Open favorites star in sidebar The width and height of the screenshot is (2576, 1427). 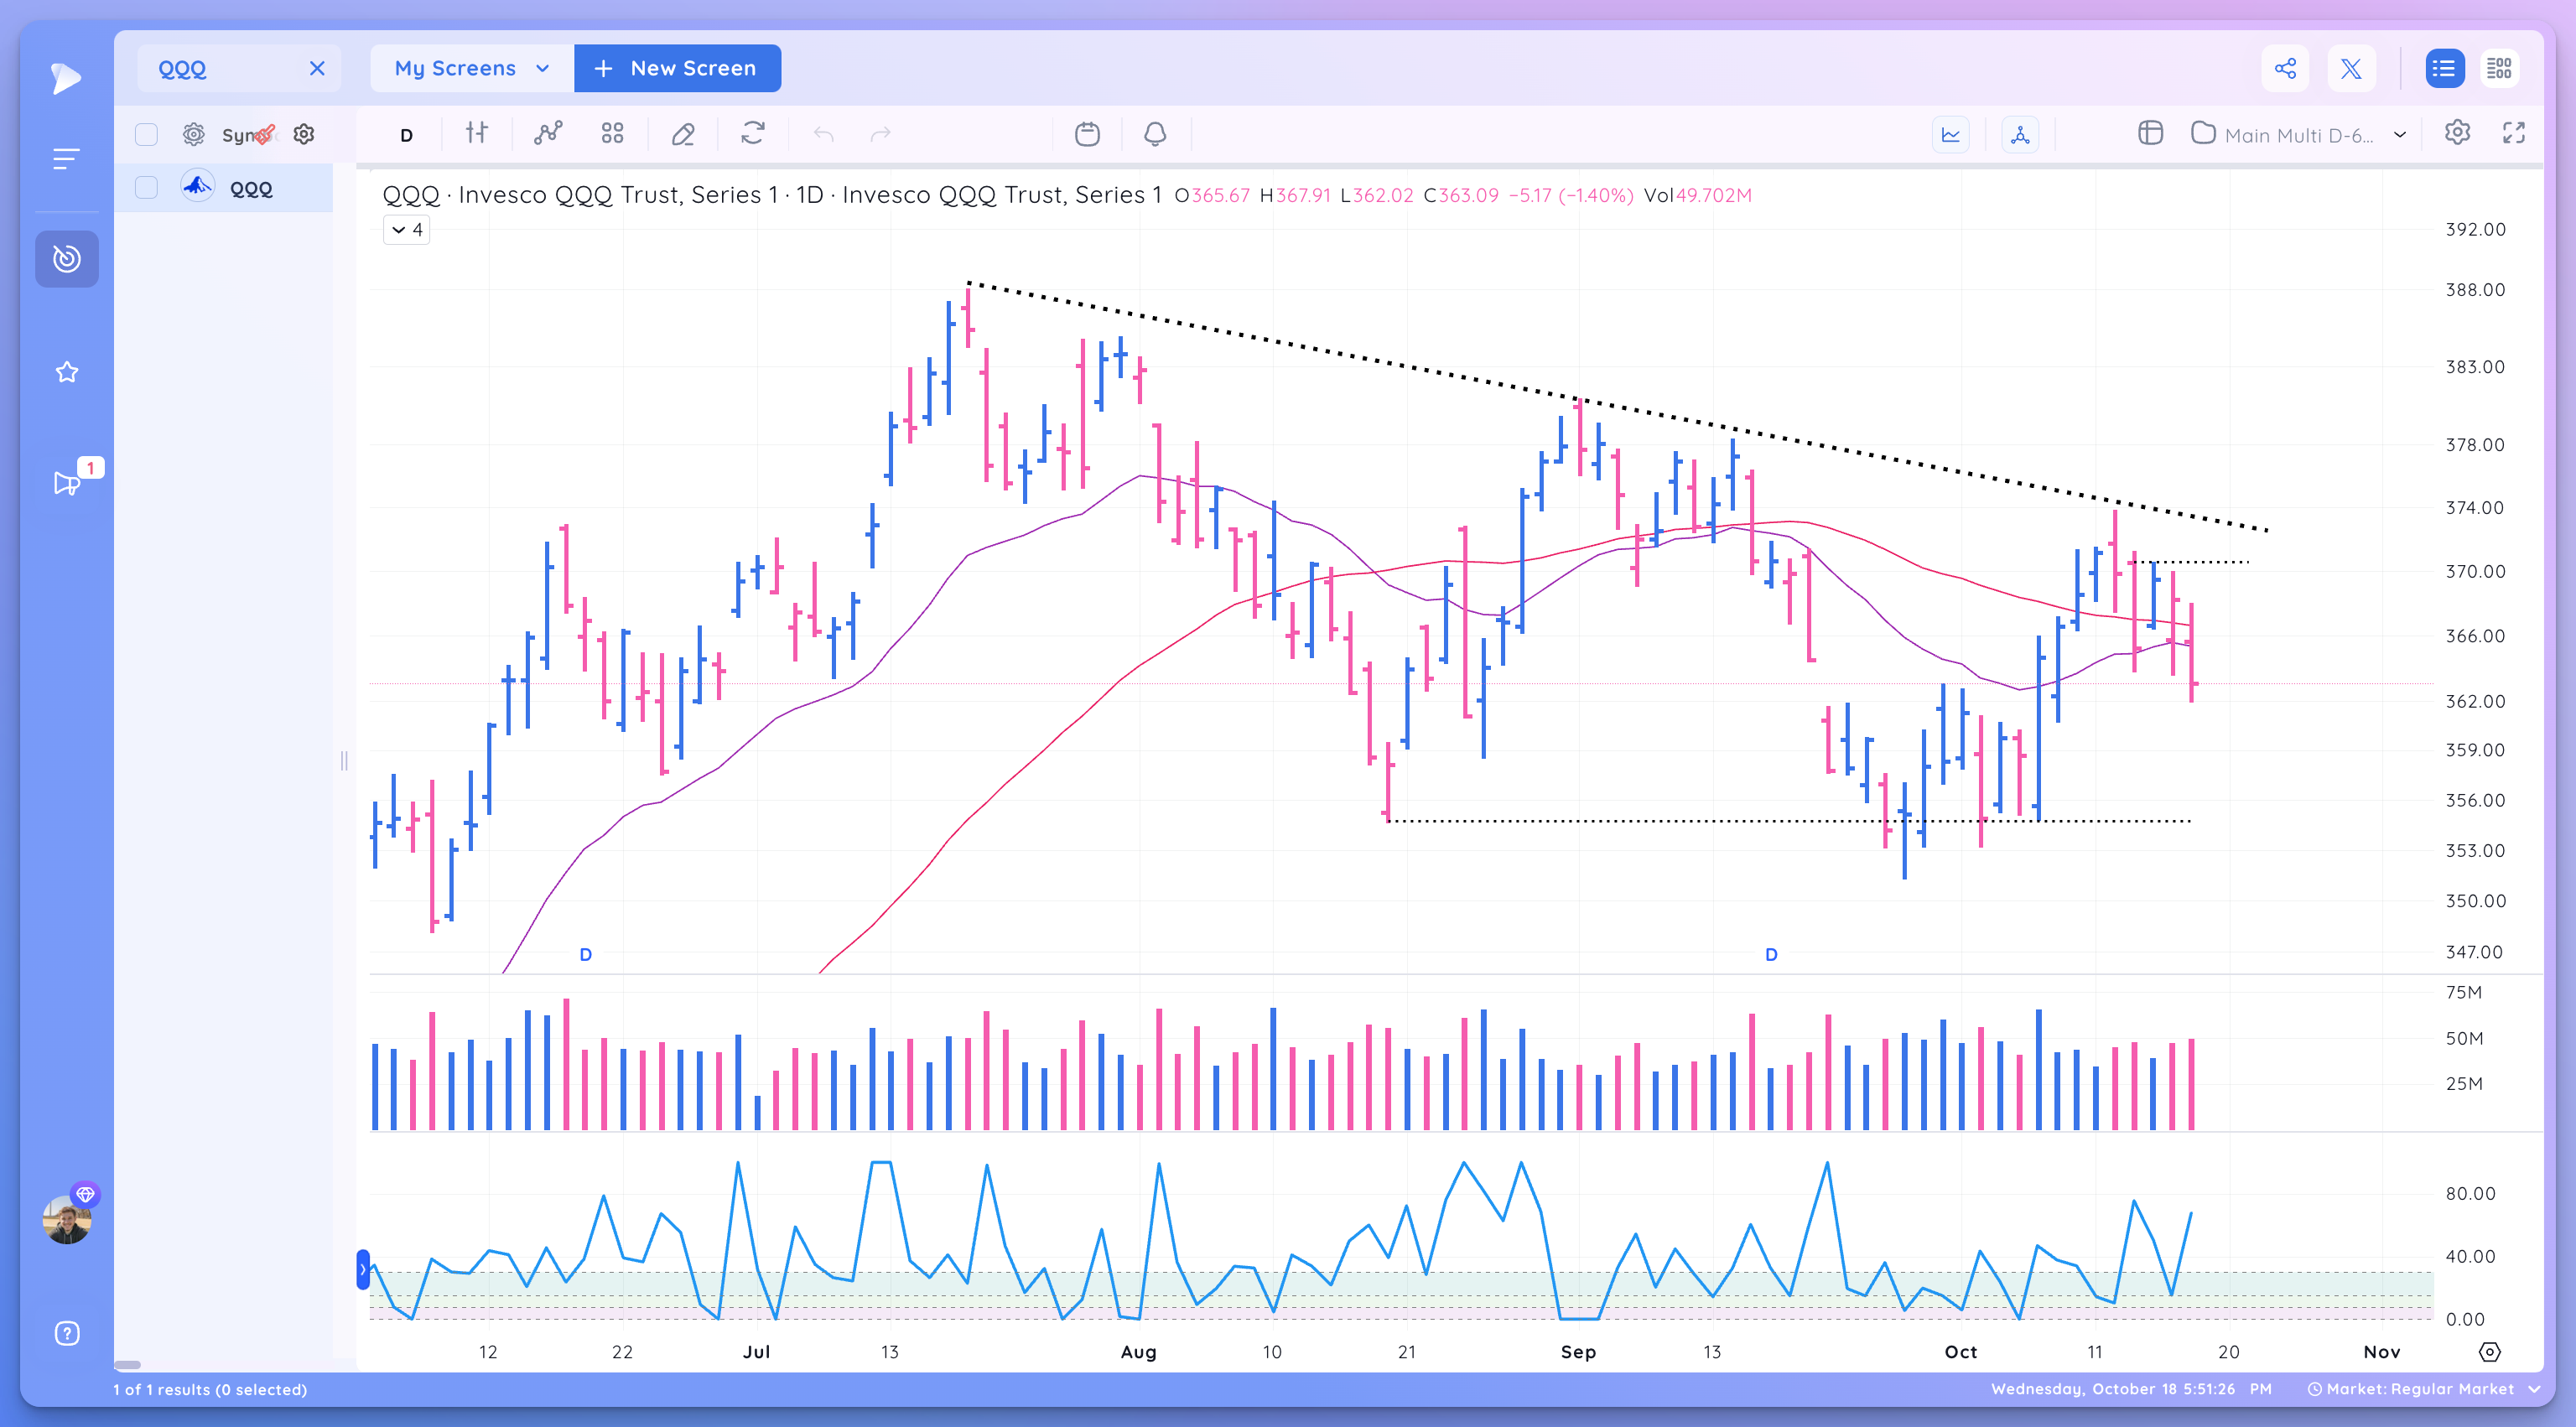tap(66, 372)
